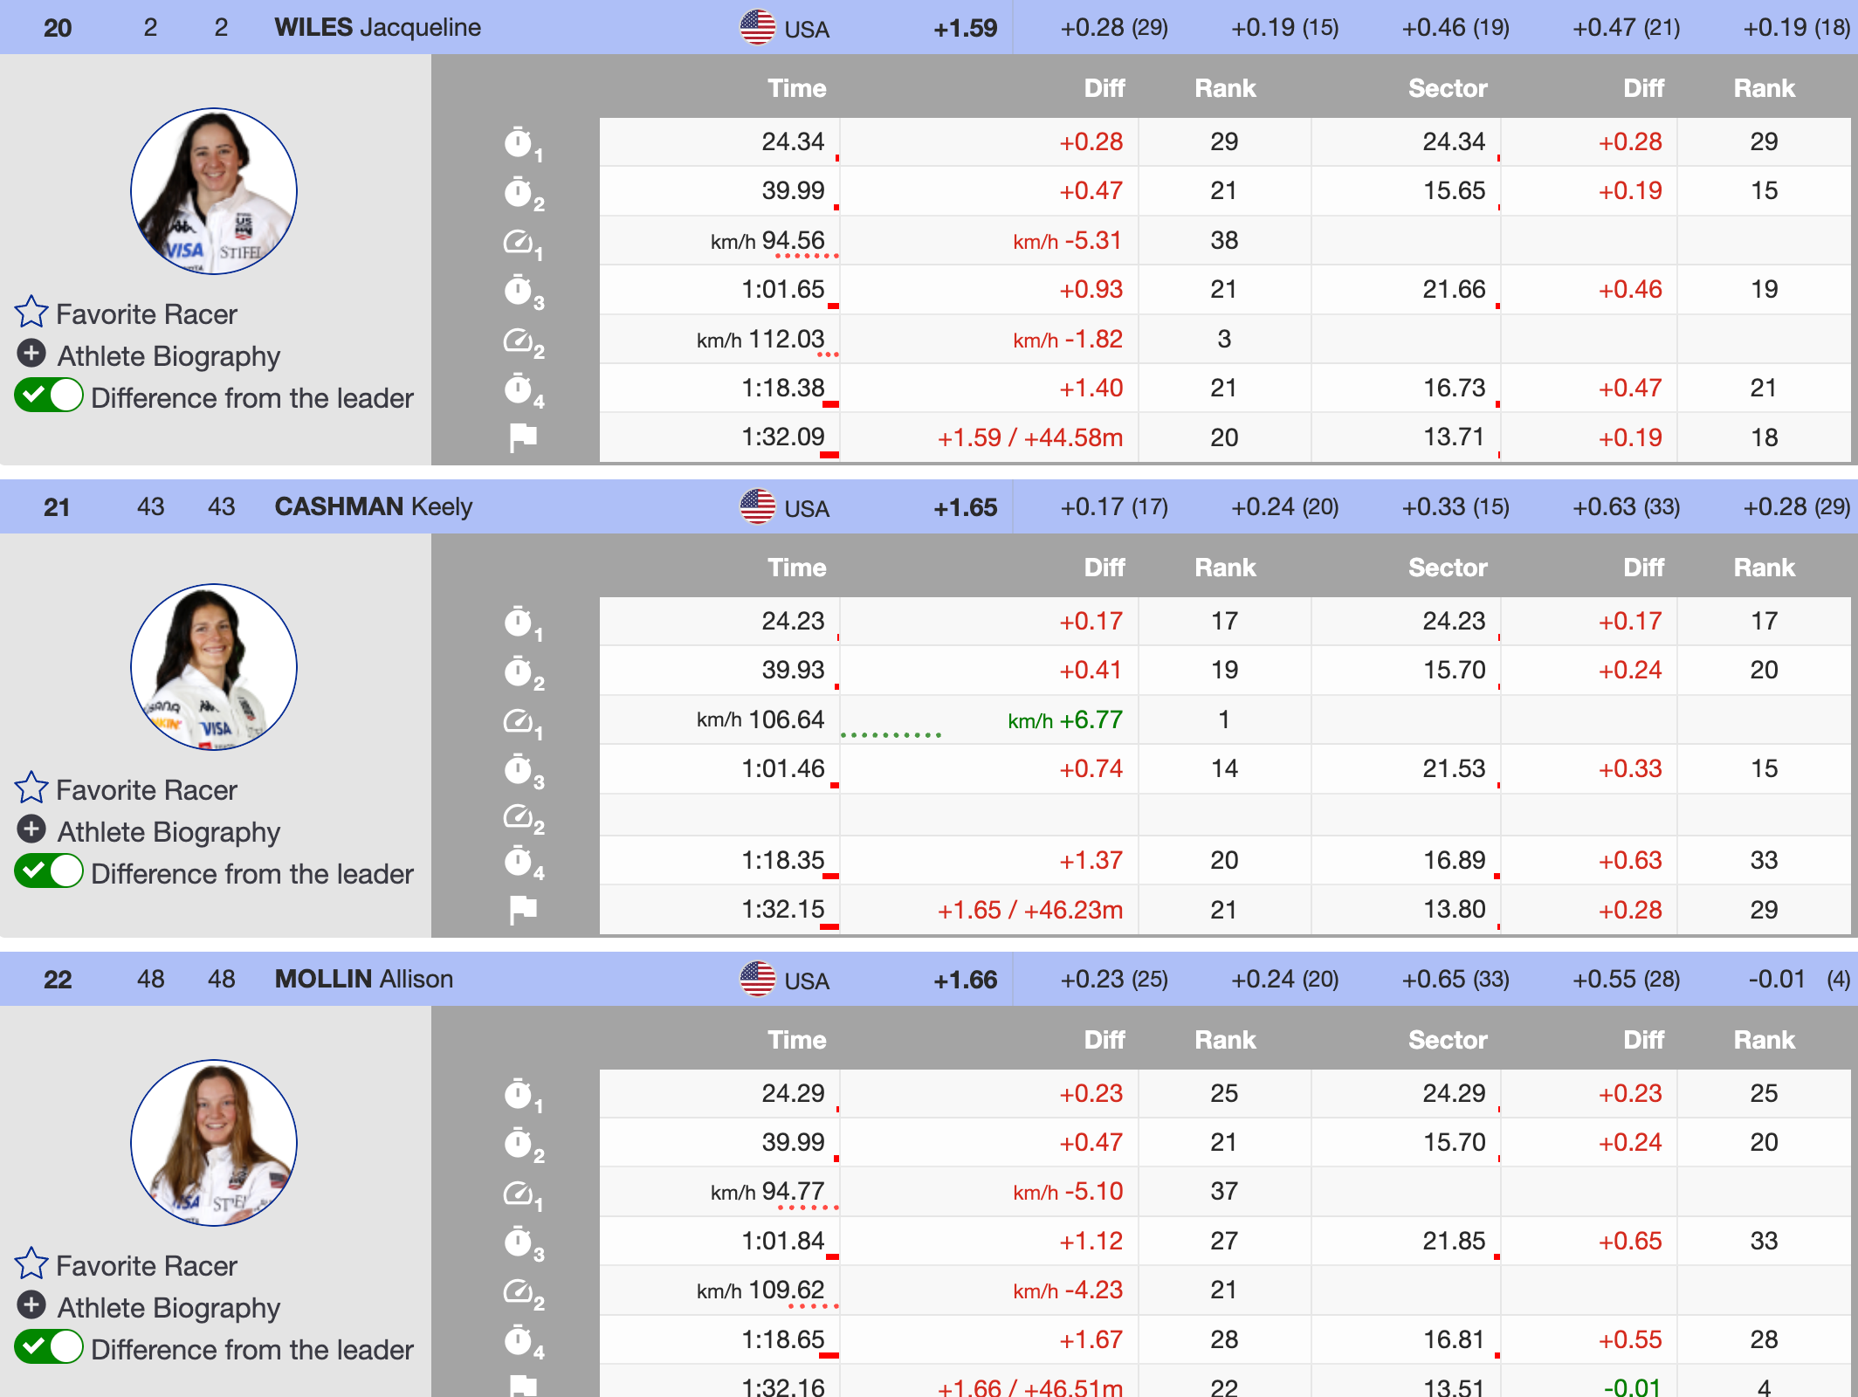Click Wiles Jacqueline's profile photo
Viewport: 1858px width, 1397px height.
(214, 191)
